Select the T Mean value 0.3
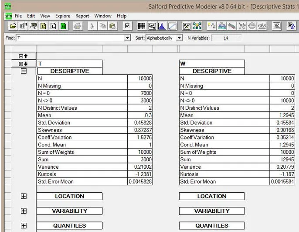 click(x=140, y=115)
